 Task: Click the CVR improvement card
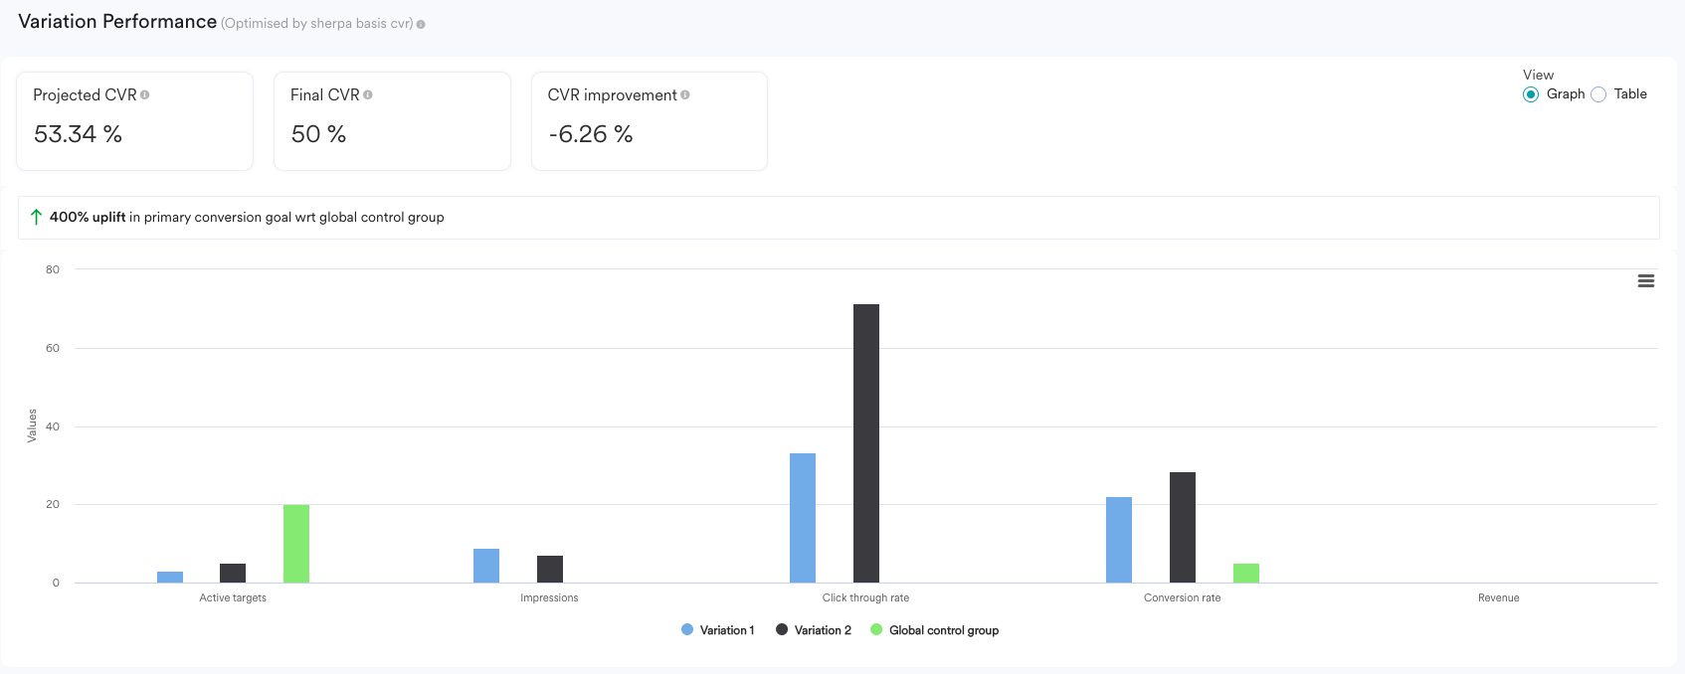pos(650,121)
